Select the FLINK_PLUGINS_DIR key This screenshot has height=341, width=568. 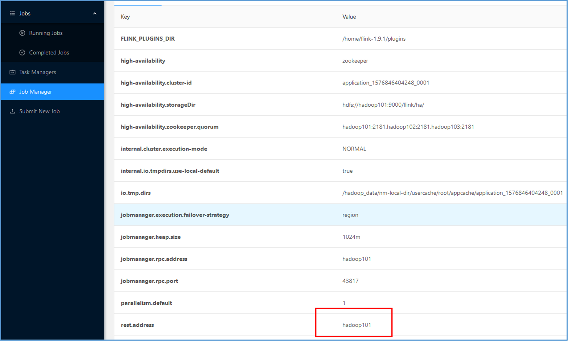tap(148, 38)
